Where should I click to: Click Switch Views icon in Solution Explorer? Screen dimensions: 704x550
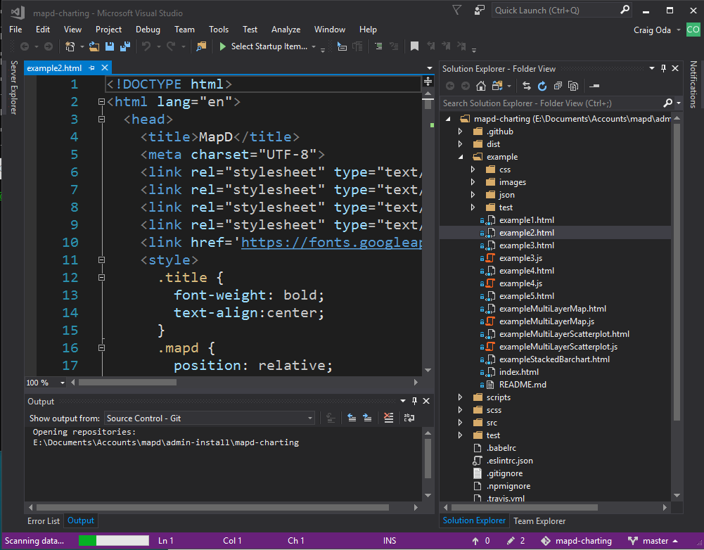click(x=497, y=86)
